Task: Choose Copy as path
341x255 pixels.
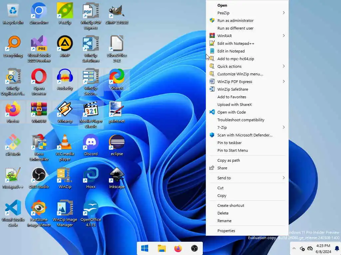Action: [x=247, y=160]
